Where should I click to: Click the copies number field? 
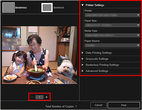(39, 97)
